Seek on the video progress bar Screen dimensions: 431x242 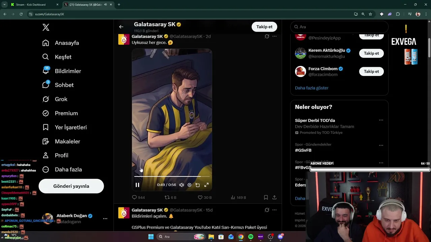point(172,176)
